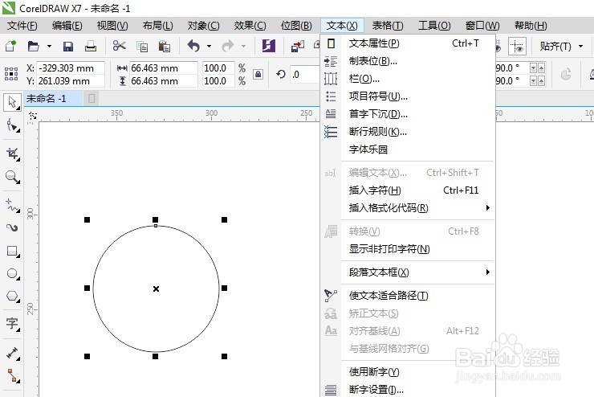
Task: Click the X position input field
Action: [x=71, y=68]
